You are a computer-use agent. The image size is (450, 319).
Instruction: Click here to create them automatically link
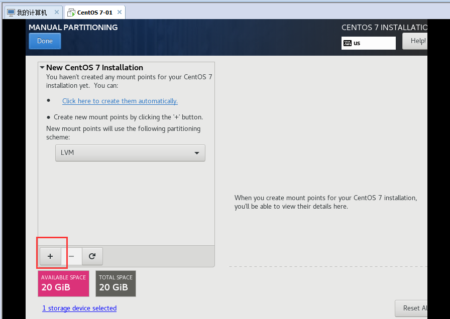pos(120,101)
